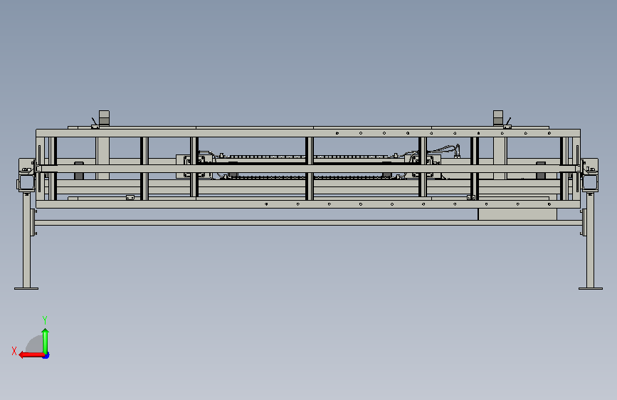Select the green Y label of the triad
Screen dimensions: 617x400
tap(45, 320)
